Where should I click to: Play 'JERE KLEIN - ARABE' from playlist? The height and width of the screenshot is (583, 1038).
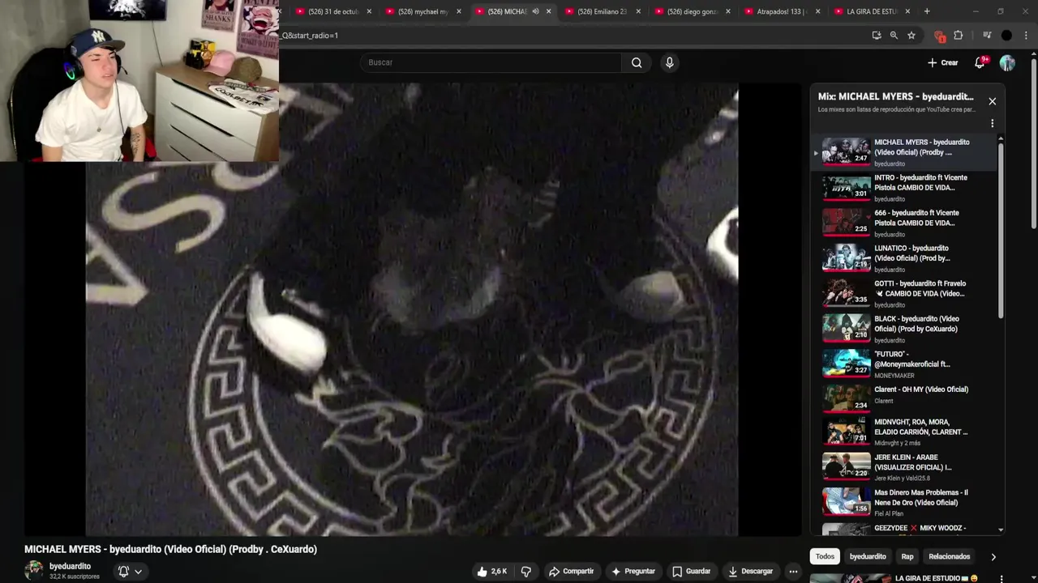click(906, 467)
